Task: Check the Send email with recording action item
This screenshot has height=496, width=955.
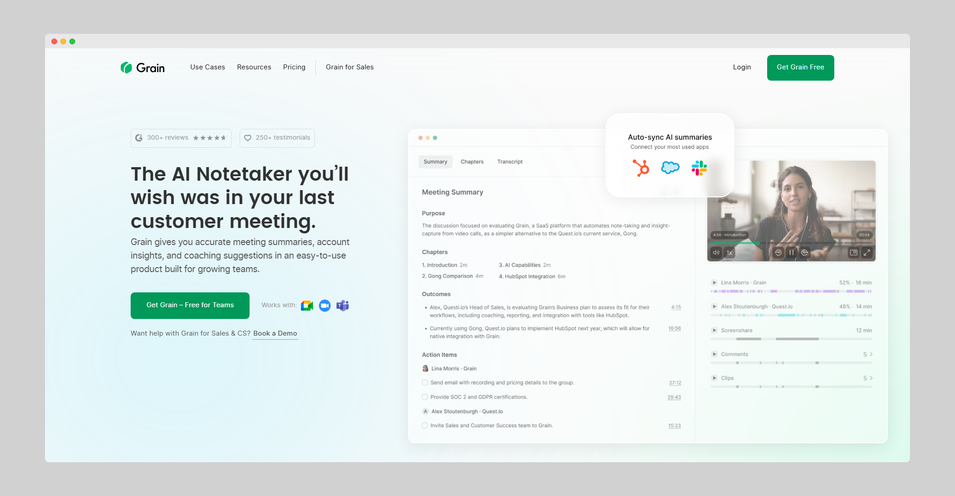Action: [x=425, y=383]
